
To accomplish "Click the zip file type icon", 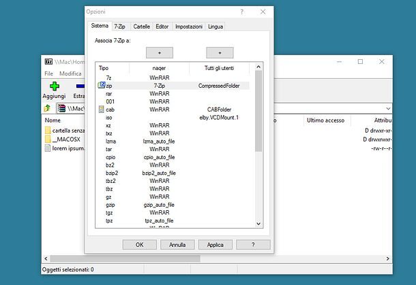I will [102, 85].
